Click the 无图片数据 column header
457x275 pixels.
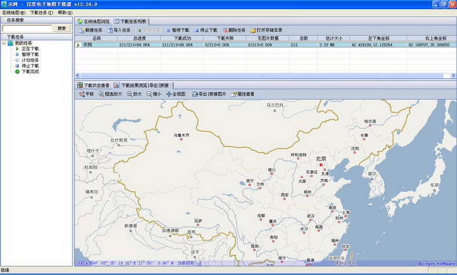click(x=268, y=38)
